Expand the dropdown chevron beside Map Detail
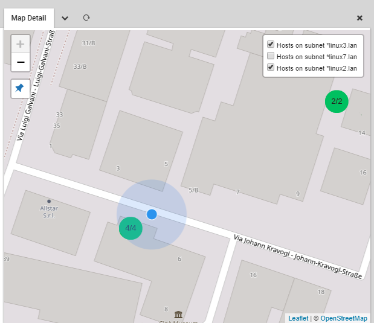 (65, 18)
